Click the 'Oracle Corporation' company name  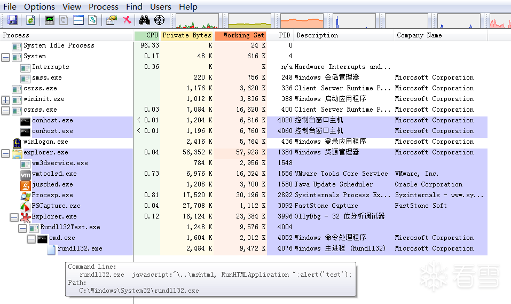tap(429, 184)
